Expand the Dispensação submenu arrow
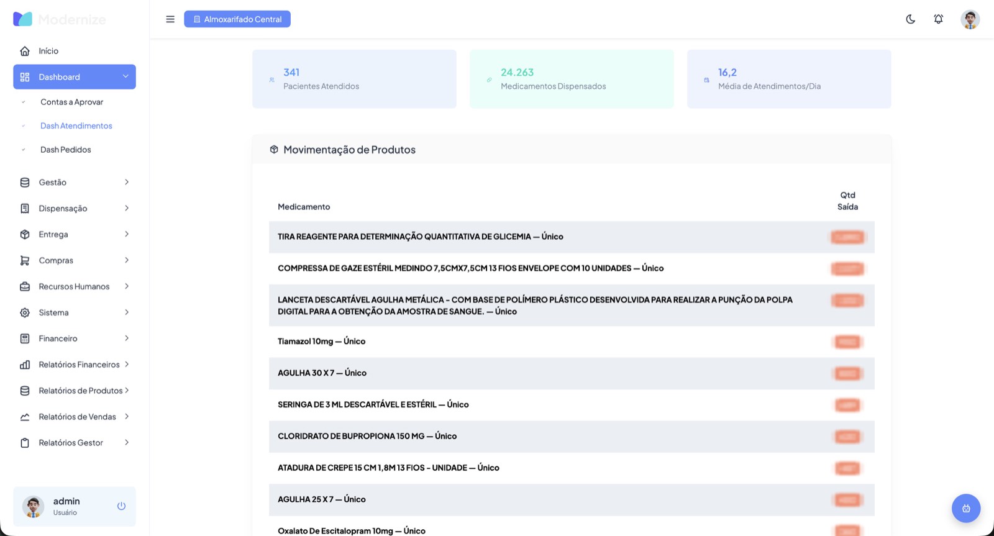 127,209
